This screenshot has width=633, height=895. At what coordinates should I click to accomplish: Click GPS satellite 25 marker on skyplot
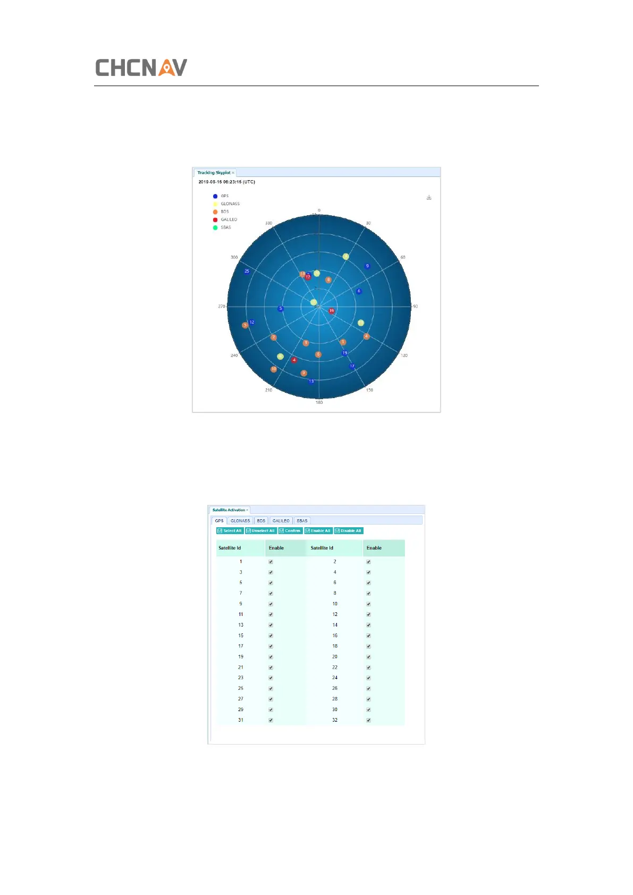(247, 271)
